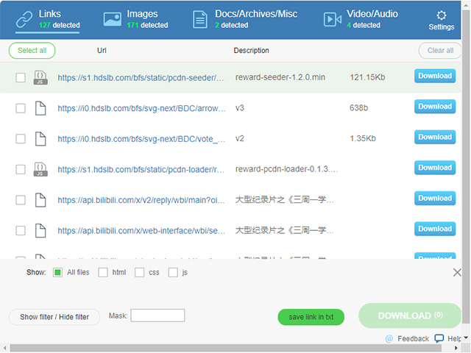Image resolution: width=471 pixels, height=353 pixels.
Task: Open Settings gear icon
Action: click(442, 15)
